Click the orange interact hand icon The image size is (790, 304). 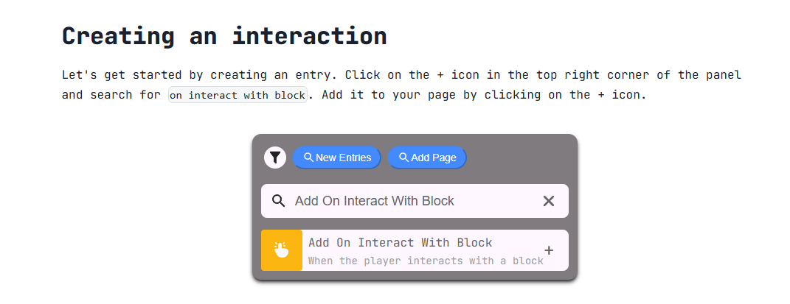(282, 250)
